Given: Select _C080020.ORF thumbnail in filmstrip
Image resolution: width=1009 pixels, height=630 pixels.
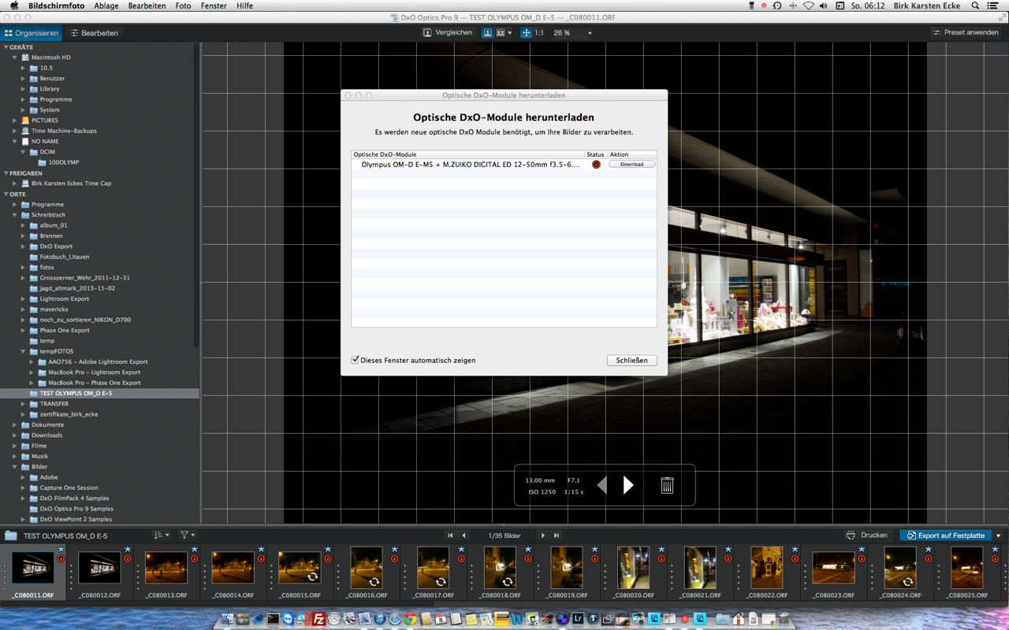Looking at the screenshot, I should click(x=633, y=568).
